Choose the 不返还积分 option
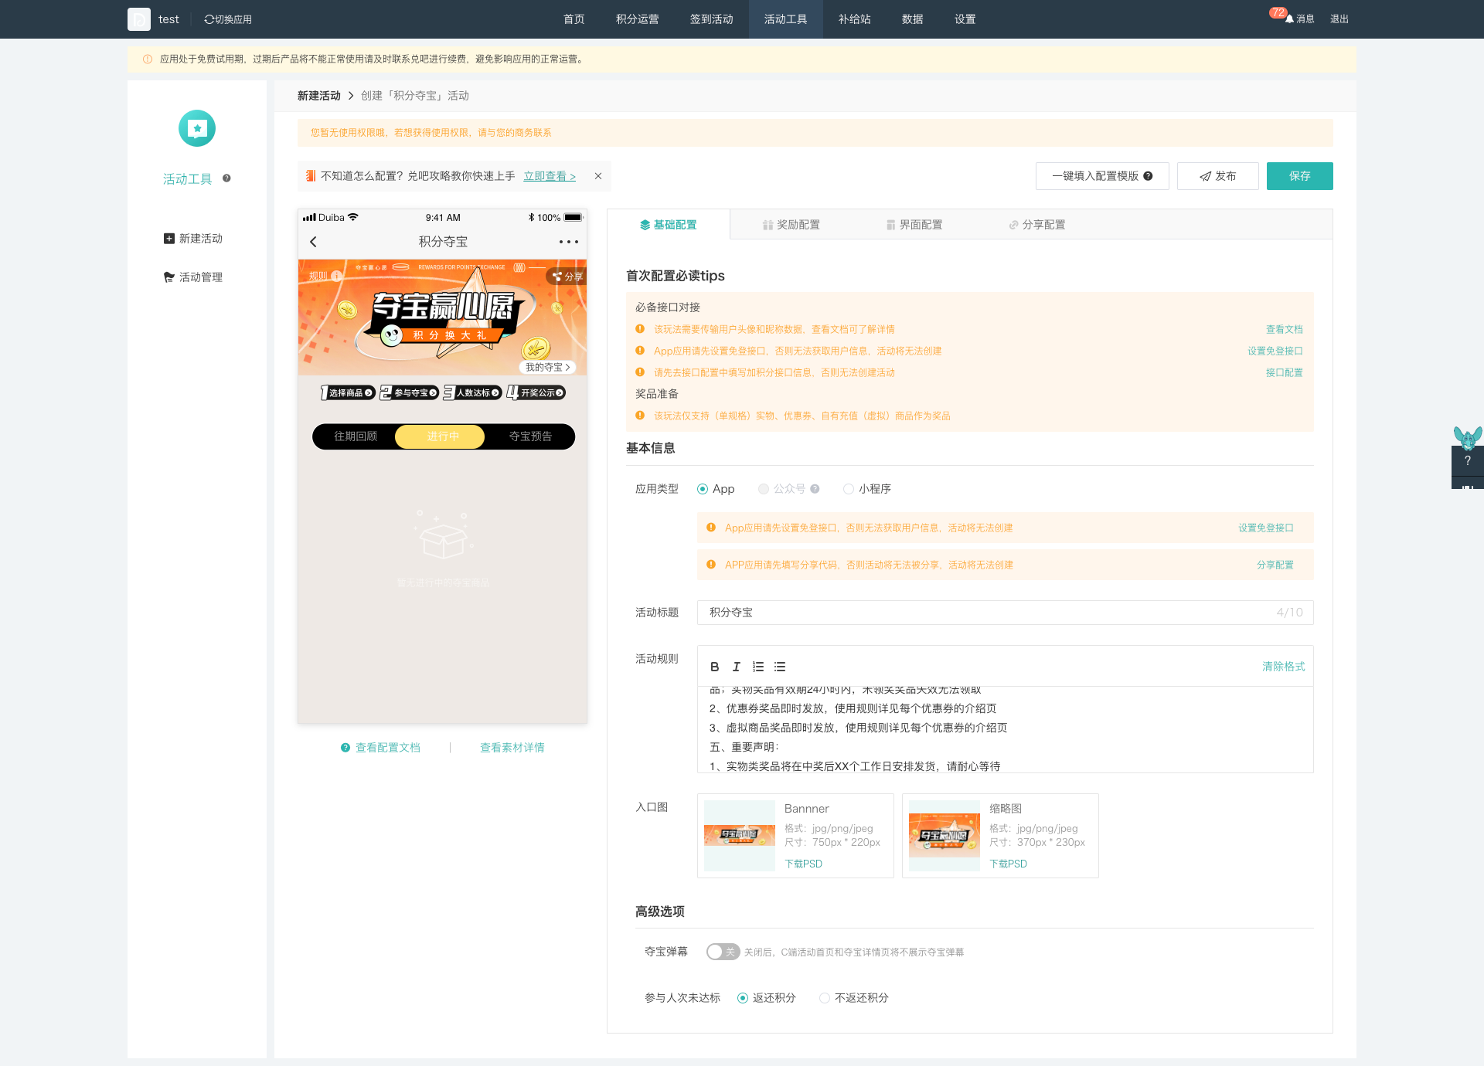This screenshot has height=1066, width=1484. pyautogui.click(x=825, y=998)
